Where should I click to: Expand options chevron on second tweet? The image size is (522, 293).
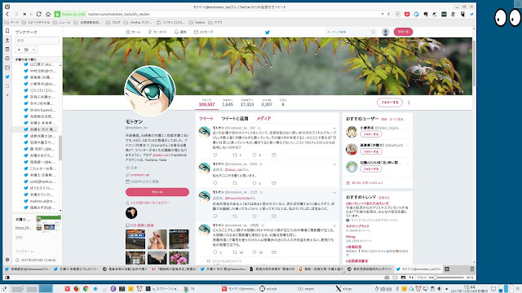(x=334, y=164)
